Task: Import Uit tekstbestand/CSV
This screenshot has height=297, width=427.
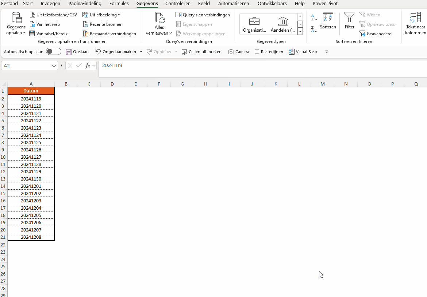Action: (x=53, y=15)
